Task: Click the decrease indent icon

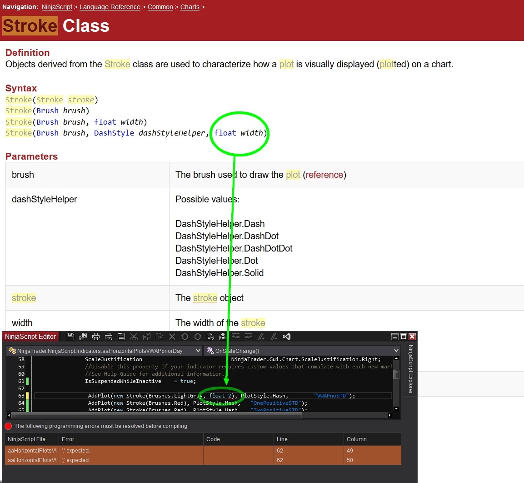Action: (x=236, y=337)
